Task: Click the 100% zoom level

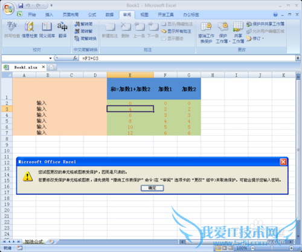Action: [x=242, y=248]
